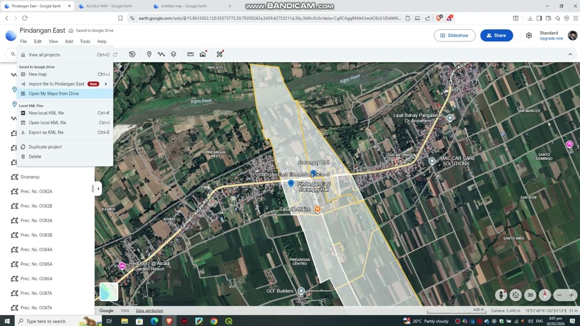580x326 pixels.
Task: Open the time machine historical imagery tool
Action: pyautogui.click(x=132, y=54)
